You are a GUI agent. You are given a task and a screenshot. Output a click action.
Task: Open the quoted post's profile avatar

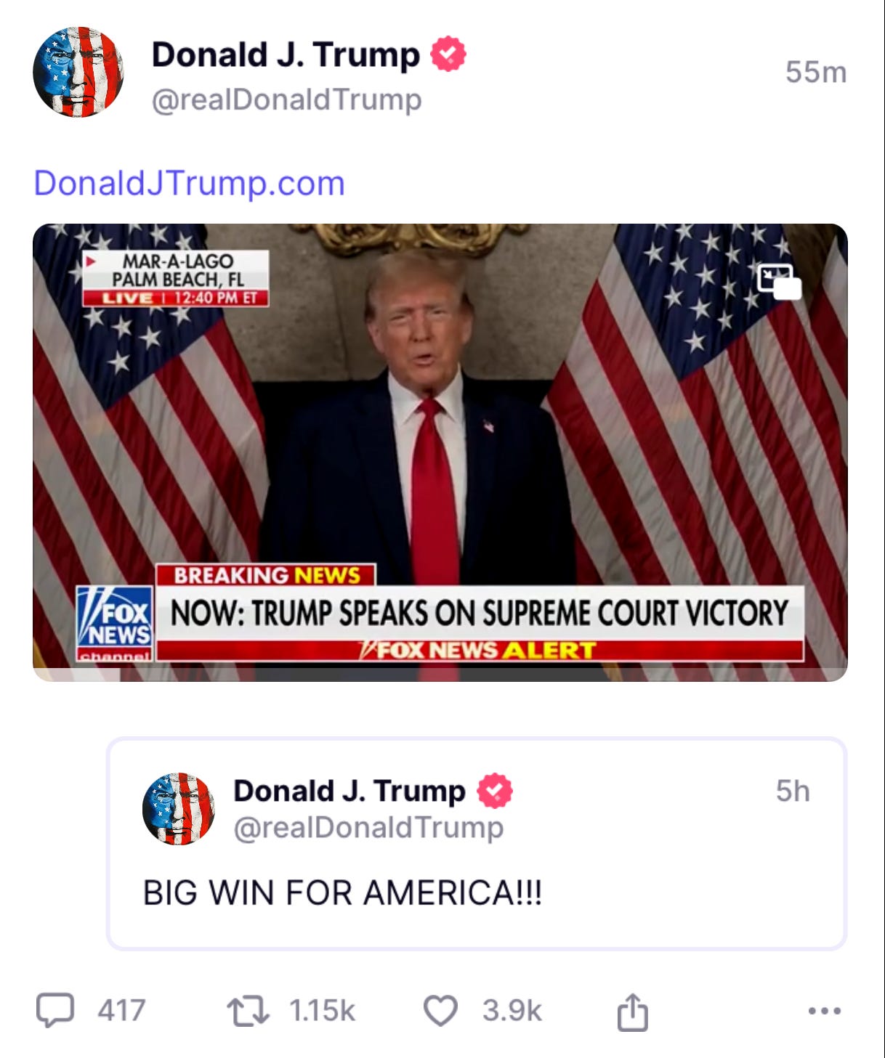178,808
